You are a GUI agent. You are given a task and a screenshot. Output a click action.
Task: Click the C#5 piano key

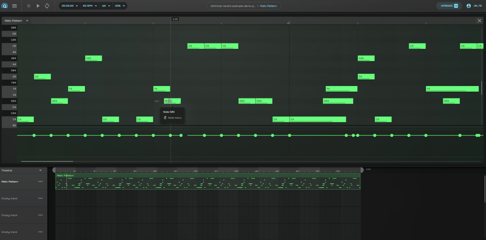pyautogui.click(x=9, y=40)
